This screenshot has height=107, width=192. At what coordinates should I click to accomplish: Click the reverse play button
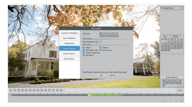[15, 90]
